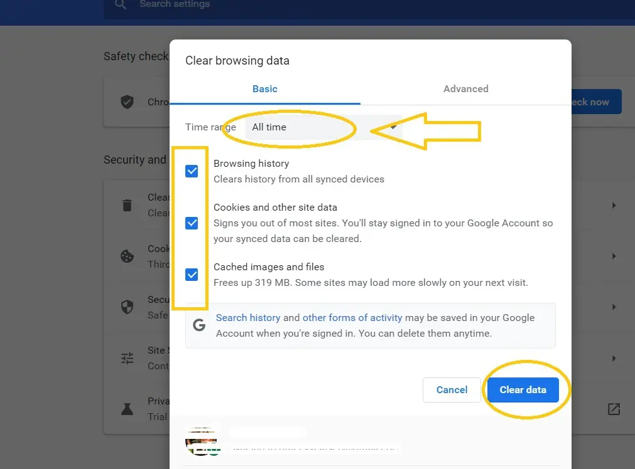Click the Site Settings sliders icon
Viewport: 635px width, 469px height.
point(127,358)
